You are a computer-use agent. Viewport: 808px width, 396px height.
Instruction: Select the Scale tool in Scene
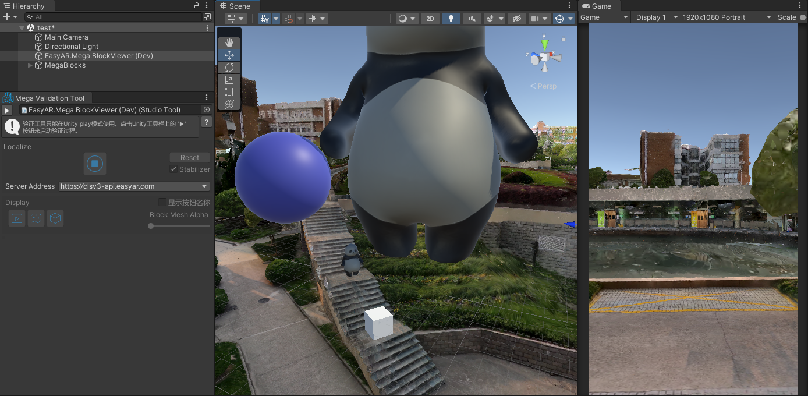pyautogui.click(x=229, y=80)
